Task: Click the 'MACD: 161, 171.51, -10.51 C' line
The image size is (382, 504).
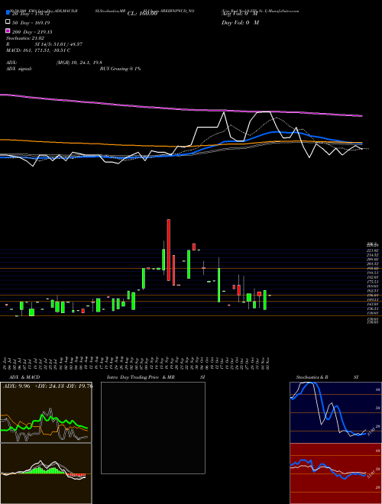Action: (38, 50)
